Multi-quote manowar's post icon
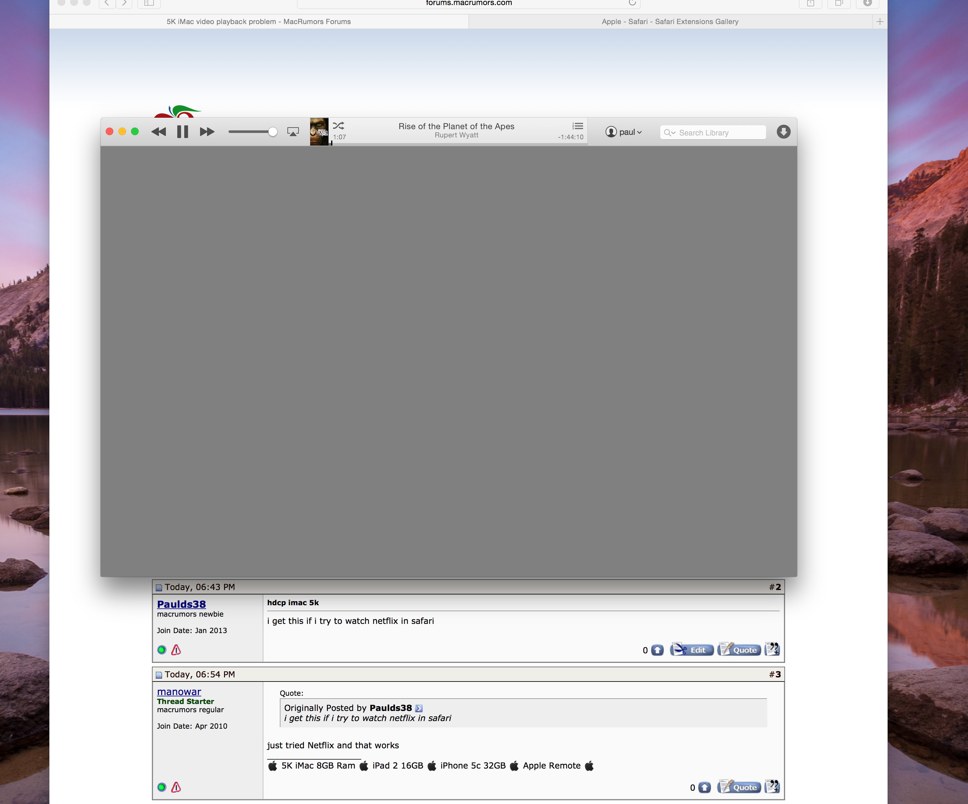 click(772, 787)
